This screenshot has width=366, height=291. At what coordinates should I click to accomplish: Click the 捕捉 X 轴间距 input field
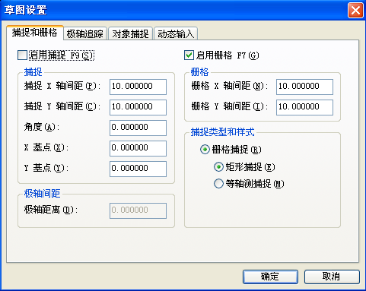point(138,87)
